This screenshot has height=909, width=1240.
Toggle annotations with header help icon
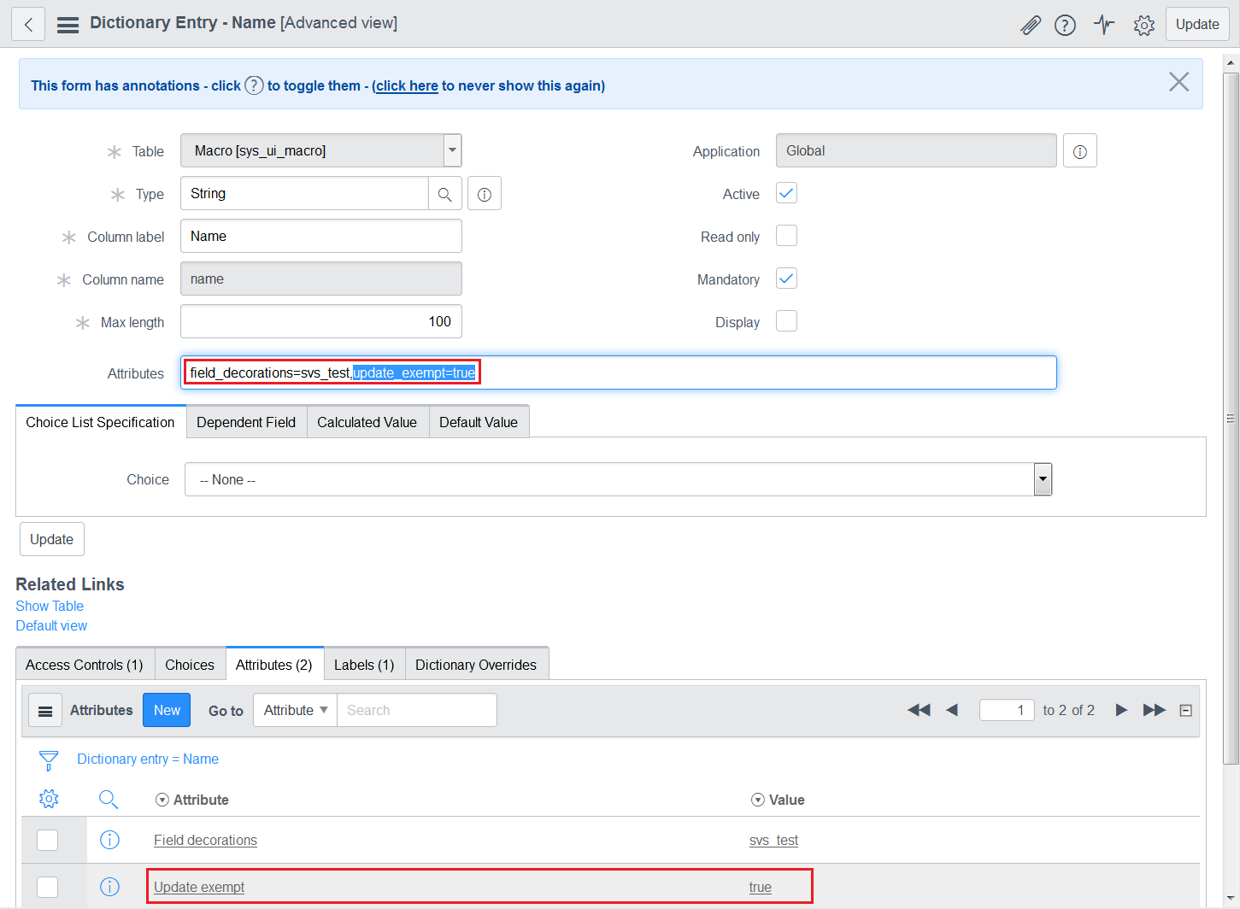(x=1065, y=25)
